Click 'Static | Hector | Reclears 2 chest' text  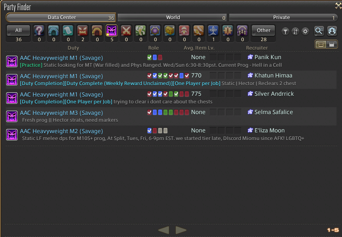coord(259,84)
